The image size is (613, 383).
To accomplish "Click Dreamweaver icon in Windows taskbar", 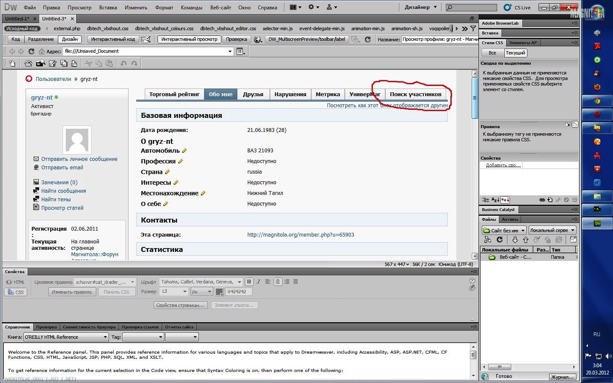I will 597,223.
